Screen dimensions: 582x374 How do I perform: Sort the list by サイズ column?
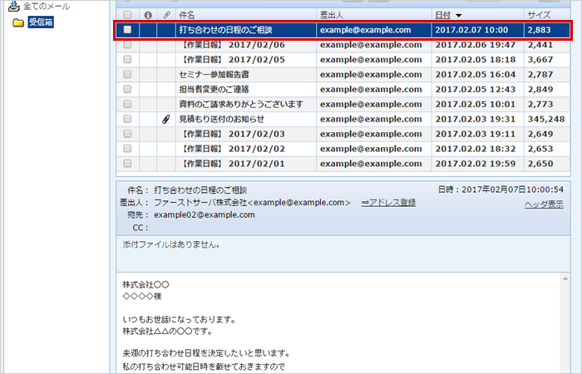[x=539, y=15]
